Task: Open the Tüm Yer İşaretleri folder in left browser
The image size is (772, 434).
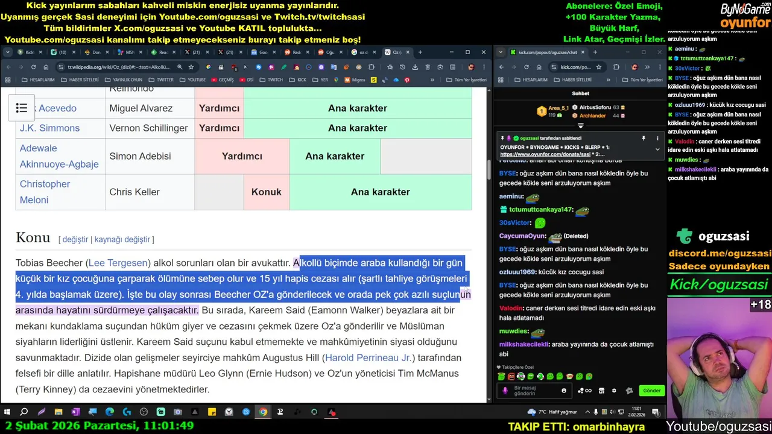Action: click(x=466, y=80)
